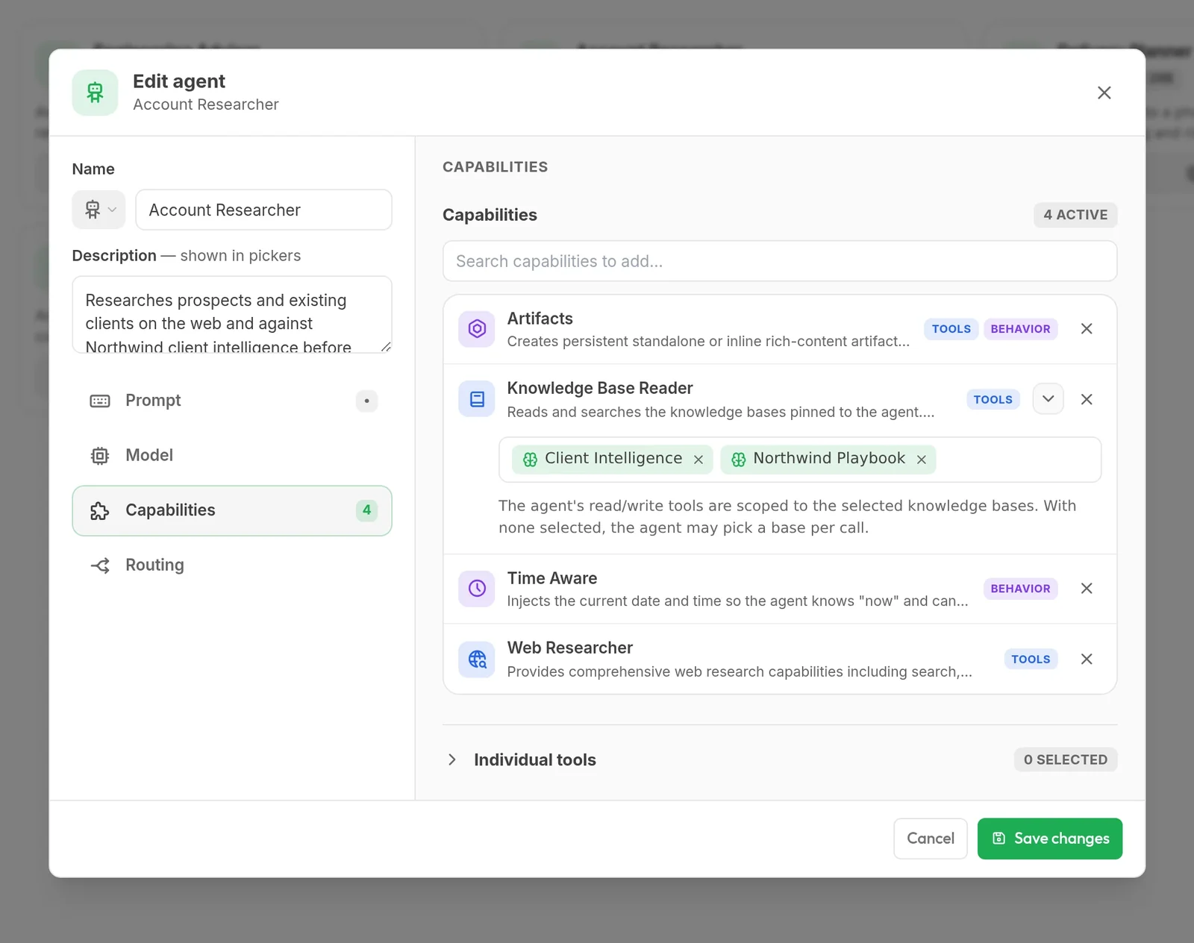Click the Capabilities puzzle icon
Screen dimensions: 1194x943
pyautogui.click(x=100, y=511)
